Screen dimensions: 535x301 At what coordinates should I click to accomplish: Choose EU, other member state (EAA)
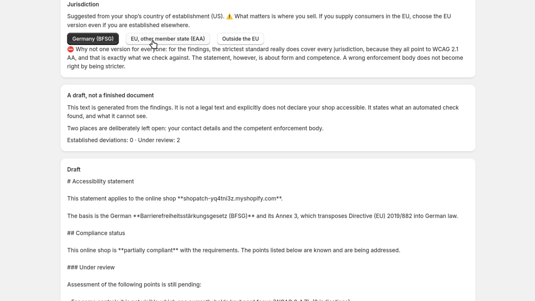(x=168, y=39)
